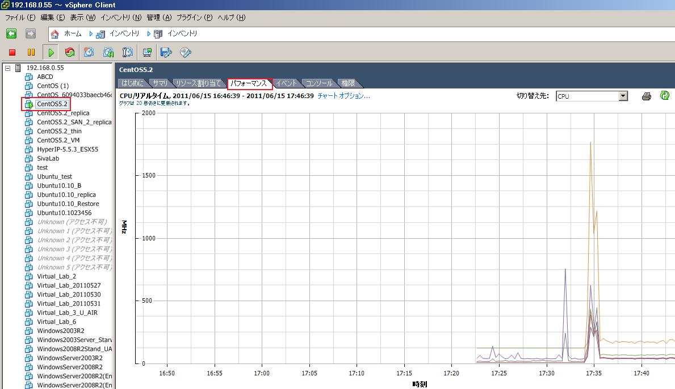This screenshot has width=675, height=389.
Task: Open the 管理 (A) menu
Action: [x=159, y=17]
